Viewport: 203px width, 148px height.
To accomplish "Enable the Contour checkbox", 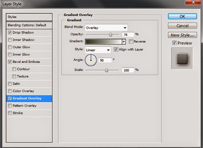I will (14, 69).
